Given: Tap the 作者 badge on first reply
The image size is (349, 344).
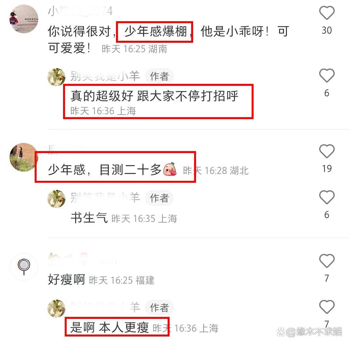Looking at the screenshot, I should pyautogui.click(x=159, y=76).
